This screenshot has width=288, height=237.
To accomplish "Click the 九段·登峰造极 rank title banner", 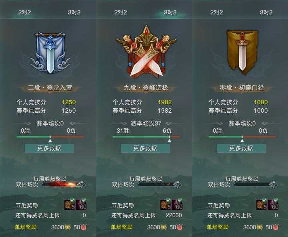I will [146, 88].
